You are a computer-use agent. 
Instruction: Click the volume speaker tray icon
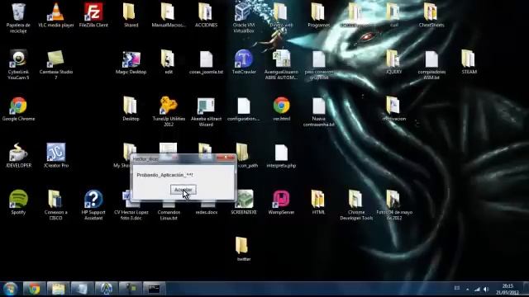click(486, 289)
